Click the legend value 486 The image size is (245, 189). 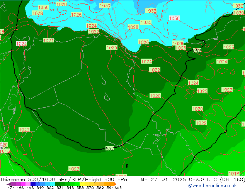tap(20, 187)
